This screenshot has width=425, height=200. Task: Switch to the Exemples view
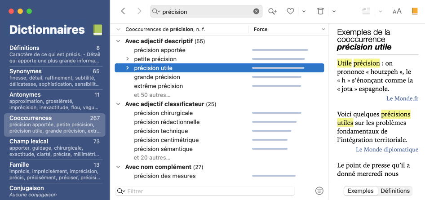pyautogui.click(x=361, y=191)
